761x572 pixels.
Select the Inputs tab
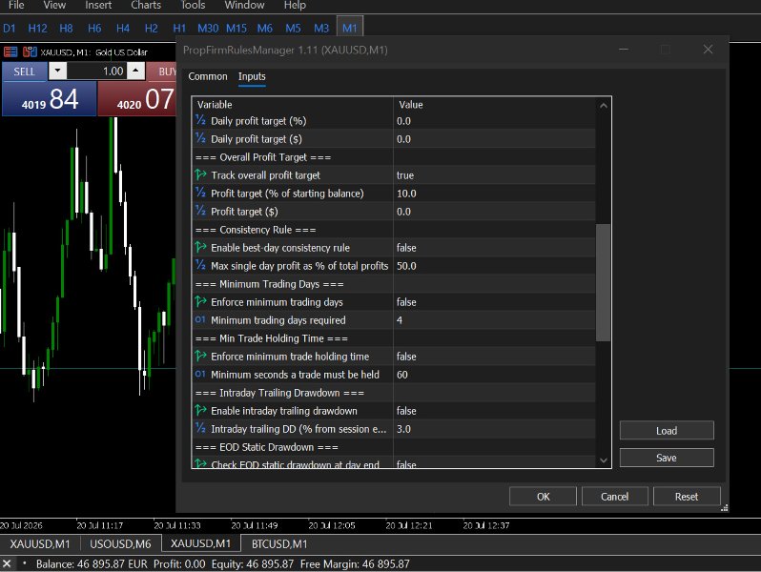[252, 76]
